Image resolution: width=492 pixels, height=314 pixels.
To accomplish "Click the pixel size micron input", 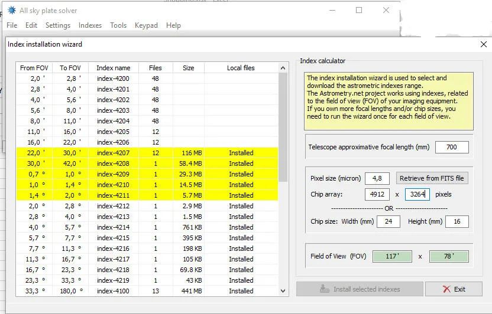I will pyautogui.click(x=377, y=178).
